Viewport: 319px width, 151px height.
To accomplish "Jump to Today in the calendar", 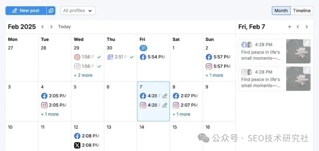I will [x=64, y=27].
